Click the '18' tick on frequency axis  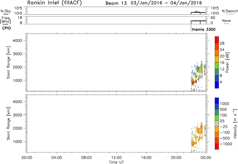[20, 18]
